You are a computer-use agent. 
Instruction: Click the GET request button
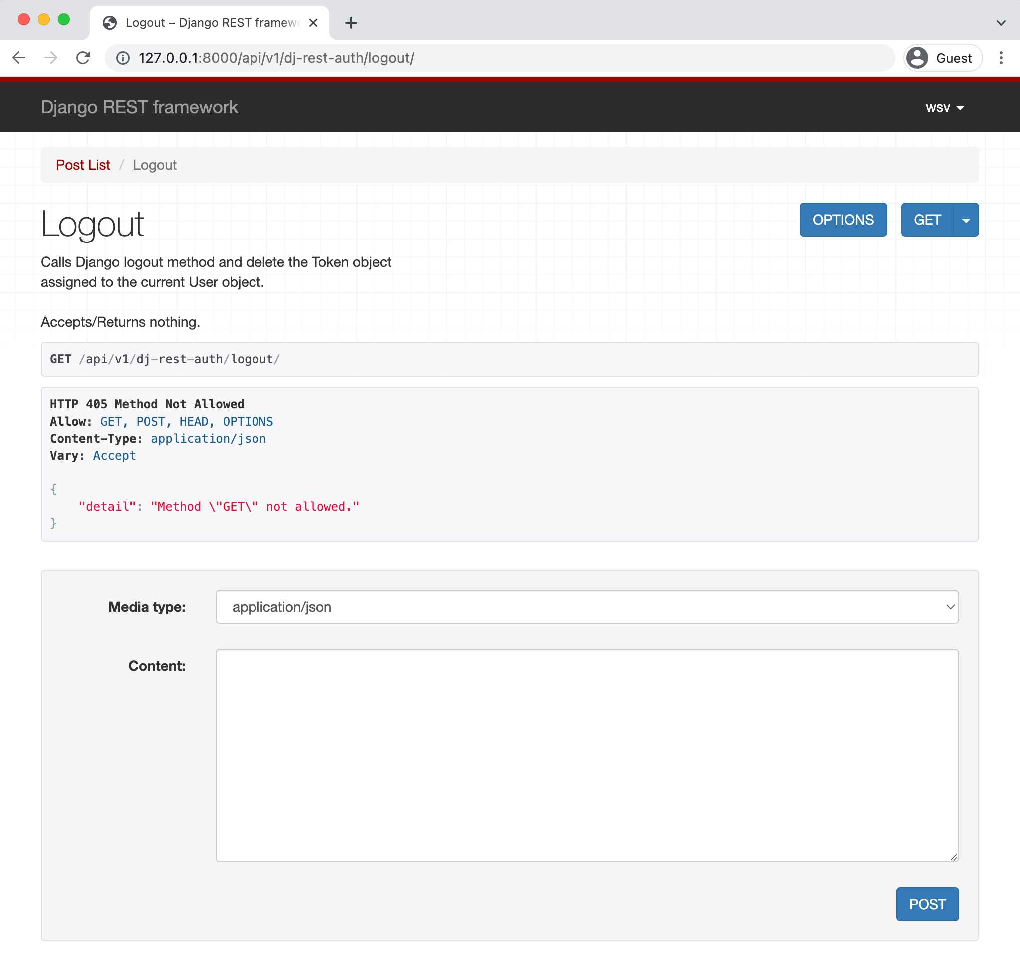927,220
